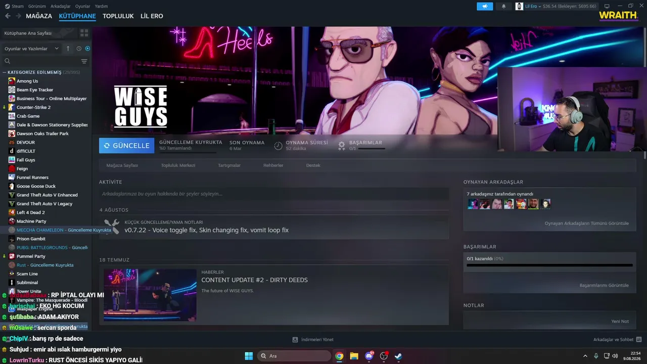Open the Destek link

(313, 165)
